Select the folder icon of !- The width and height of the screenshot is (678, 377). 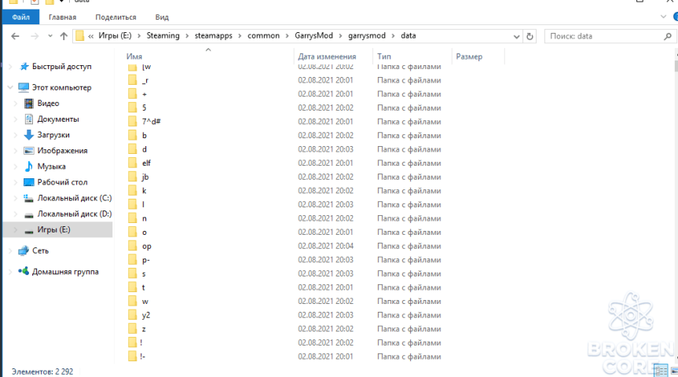(132, 357)
